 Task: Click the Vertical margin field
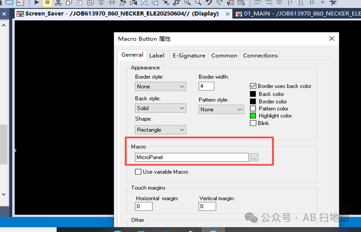(x=207, y=206)
